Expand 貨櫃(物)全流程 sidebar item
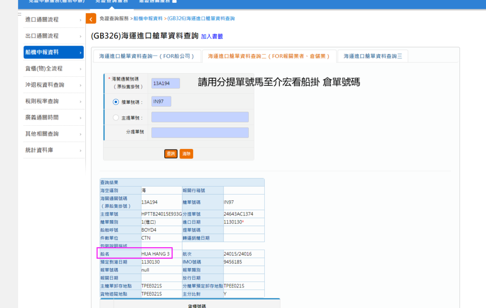 (x=54, y=69)
